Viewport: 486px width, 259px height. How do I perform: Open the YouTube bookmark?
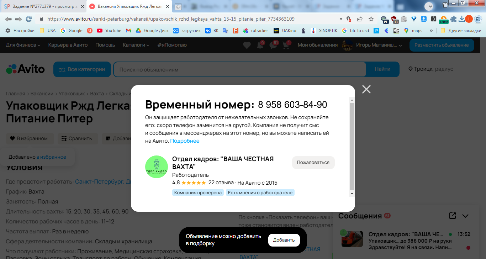pos(109,31)
